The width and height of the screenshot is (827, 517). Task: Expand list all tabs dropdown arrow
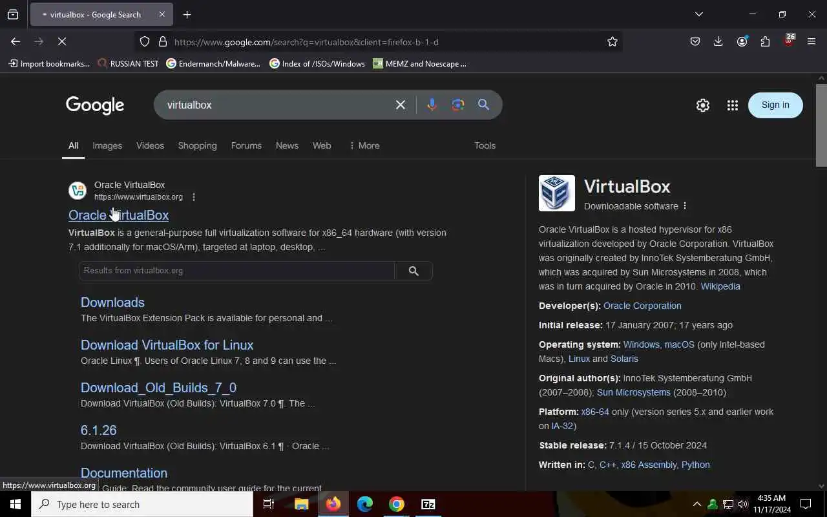(x=698, y=14)
